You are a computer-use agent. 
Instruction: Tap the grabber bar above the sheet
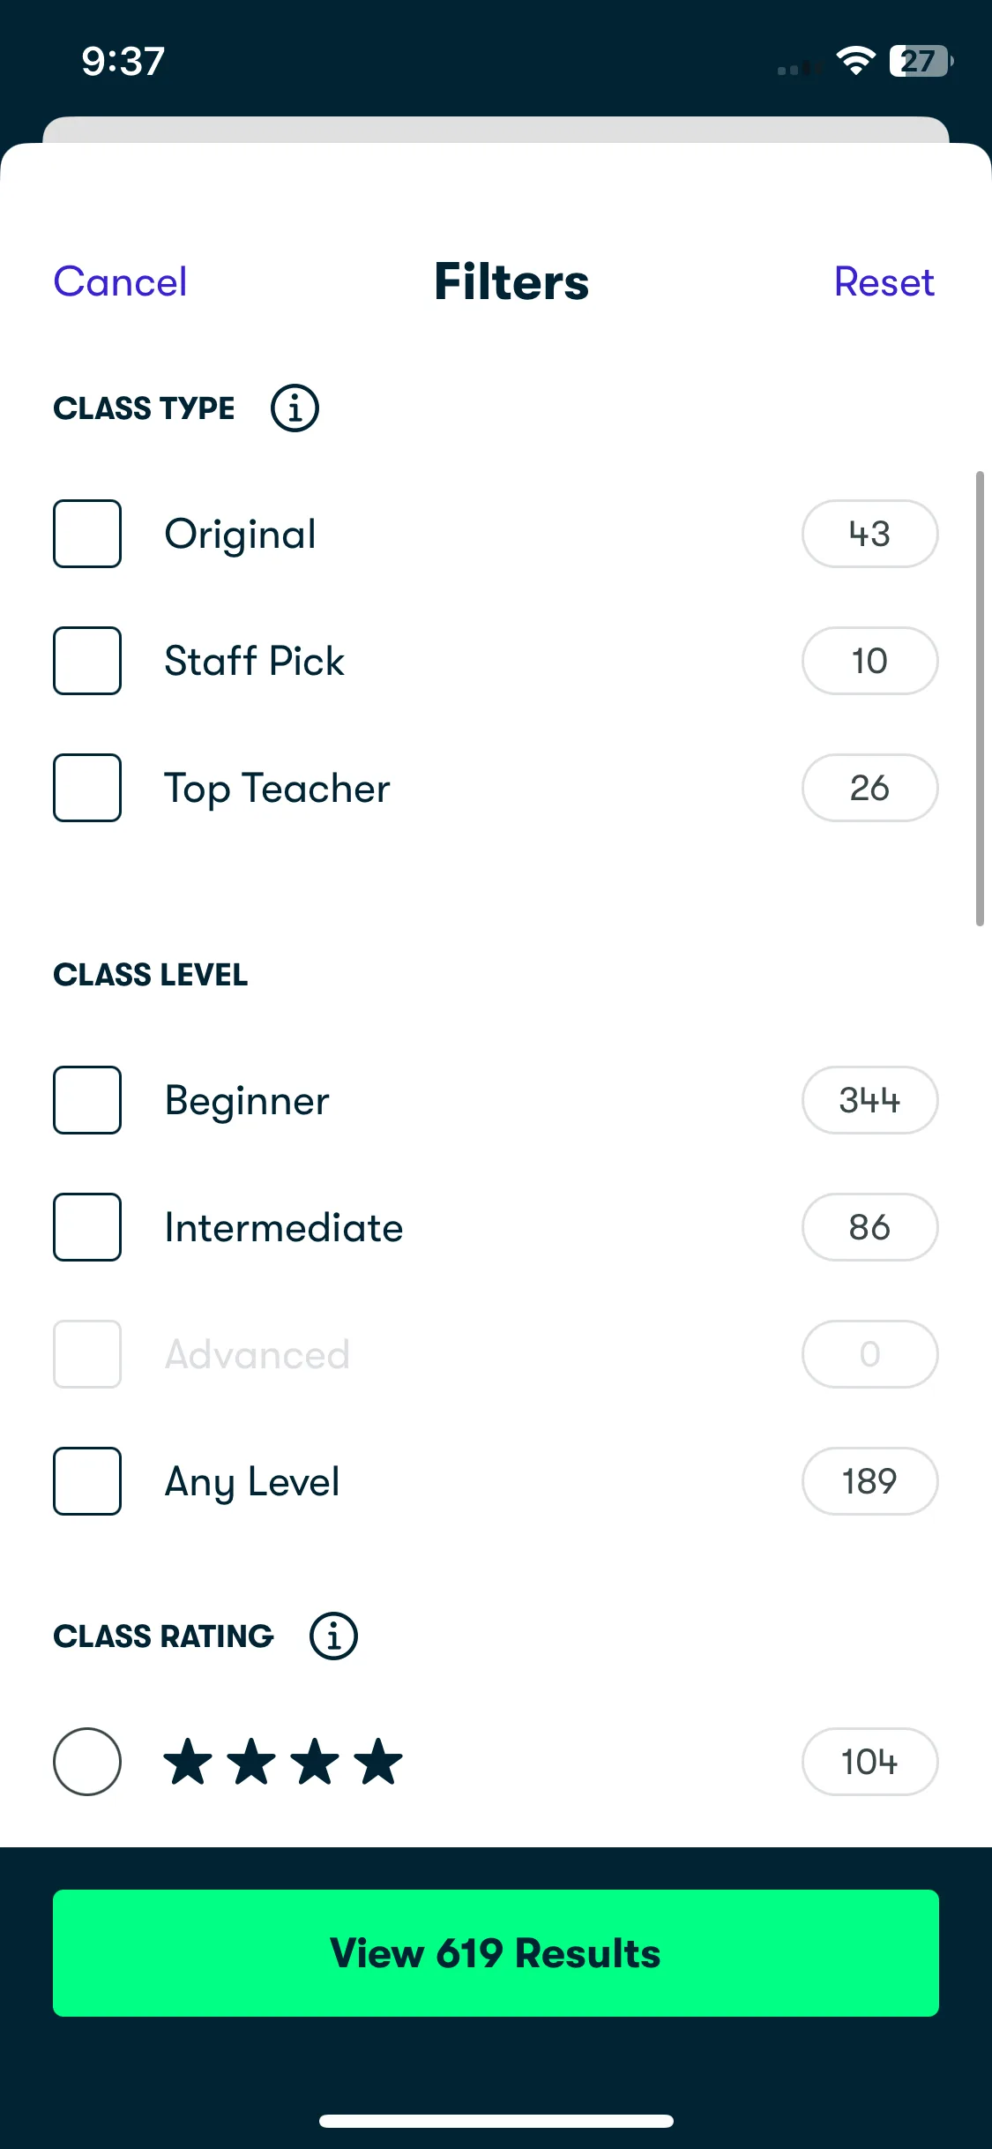click(496, 130)
